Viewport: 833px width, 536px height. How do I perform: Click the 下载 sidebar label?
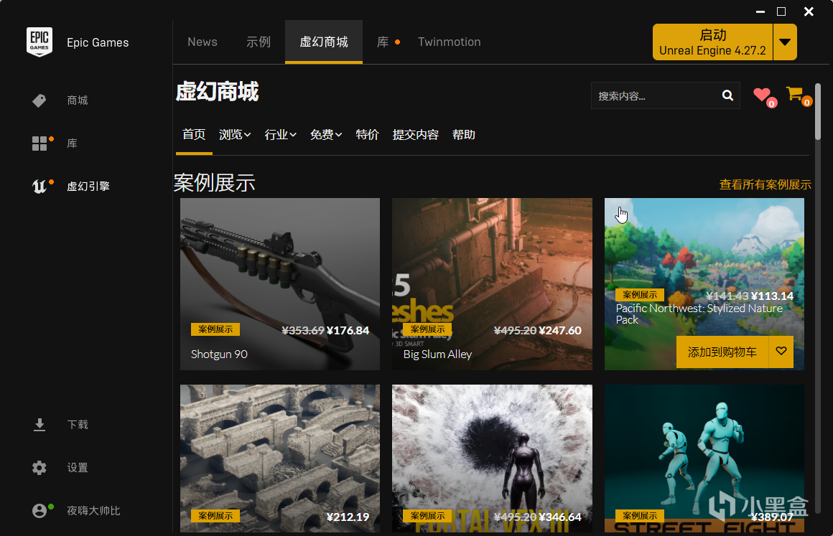78,425
